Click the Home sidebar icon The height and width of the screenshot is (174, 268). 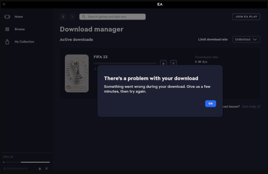[x=7, y=17]
